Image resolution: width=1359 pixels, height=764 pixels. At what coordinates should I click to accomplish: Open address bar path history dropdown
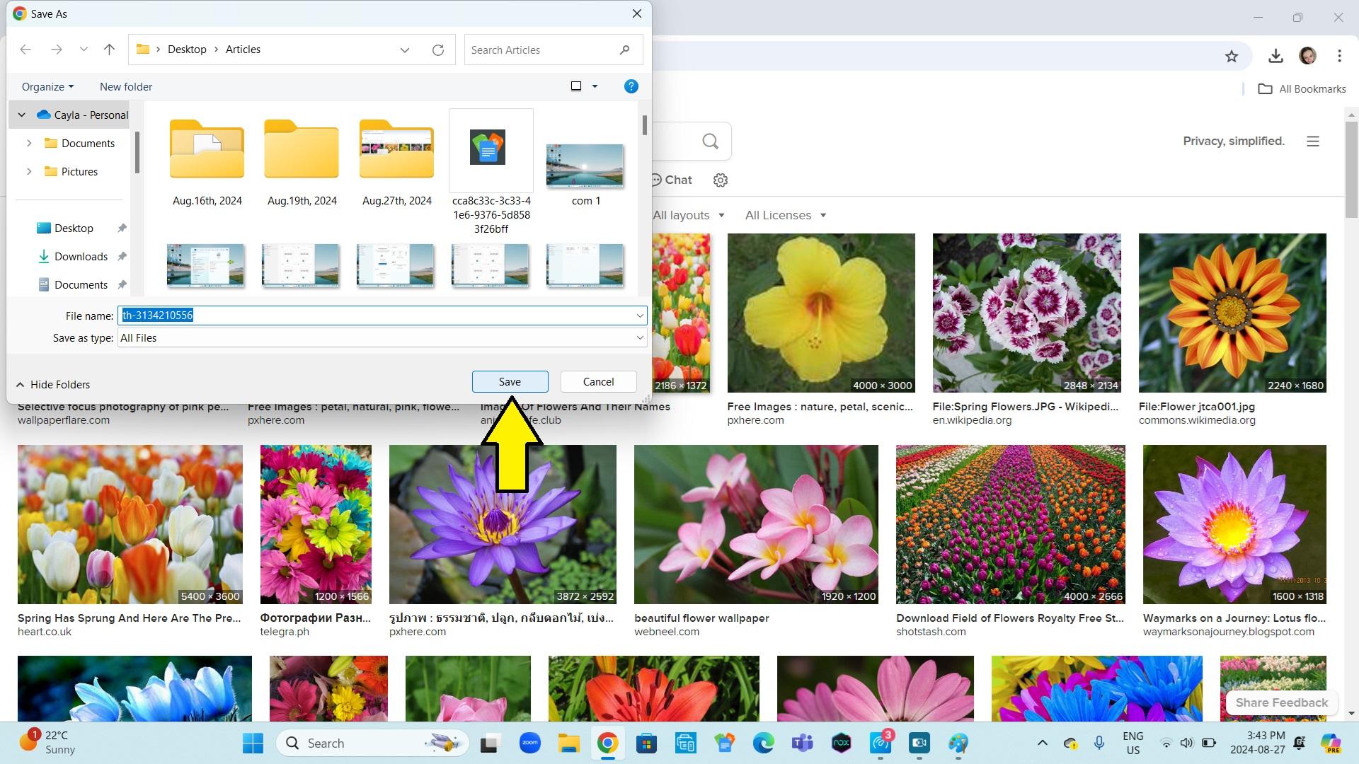[x=404, y=50]
